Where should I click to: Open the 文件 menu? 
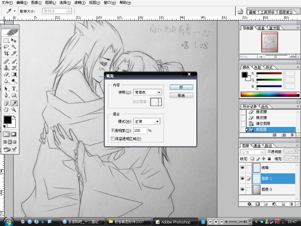[7, 3]
